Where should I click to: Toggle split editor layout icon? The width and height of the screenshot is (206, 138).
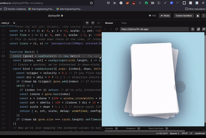pyautogui.click(x=87, y=23)
